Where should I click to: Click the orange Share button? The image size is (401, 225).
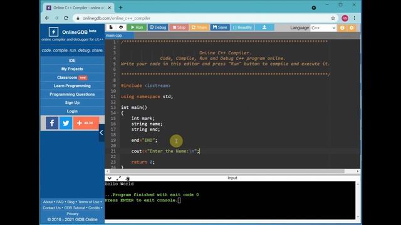click(199, 27)
